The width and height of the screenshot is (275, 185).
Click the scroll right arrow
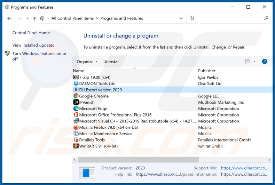click(x=269, y=160)
